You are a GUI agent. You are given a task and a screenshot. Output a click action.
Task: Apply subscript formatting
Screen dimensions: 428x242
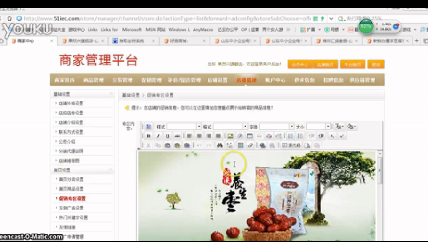tap(332, 136)
